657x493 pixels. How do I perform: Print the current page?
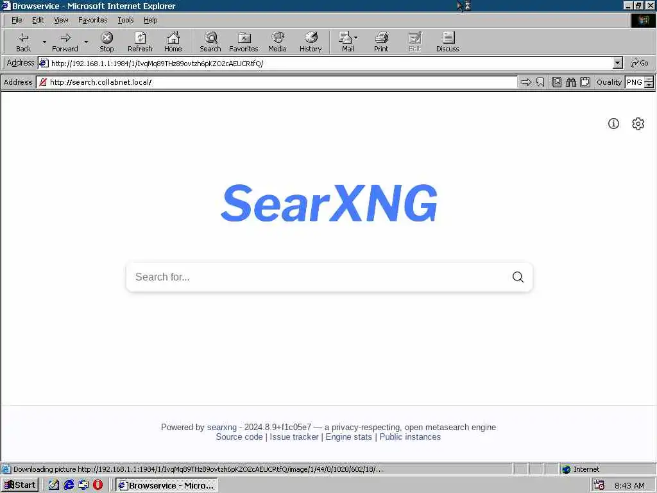pyautogui.click(x=381, y=42)
